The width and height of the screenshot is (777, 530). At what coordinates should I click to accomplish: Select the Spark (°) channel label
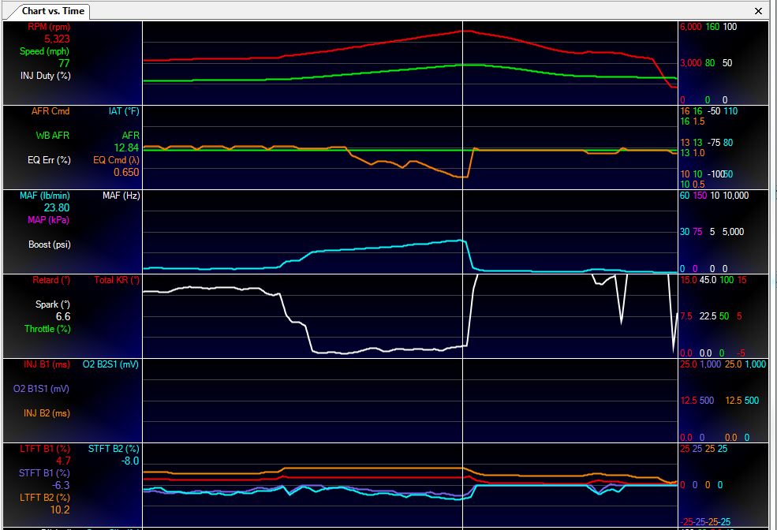pos(53,304)
